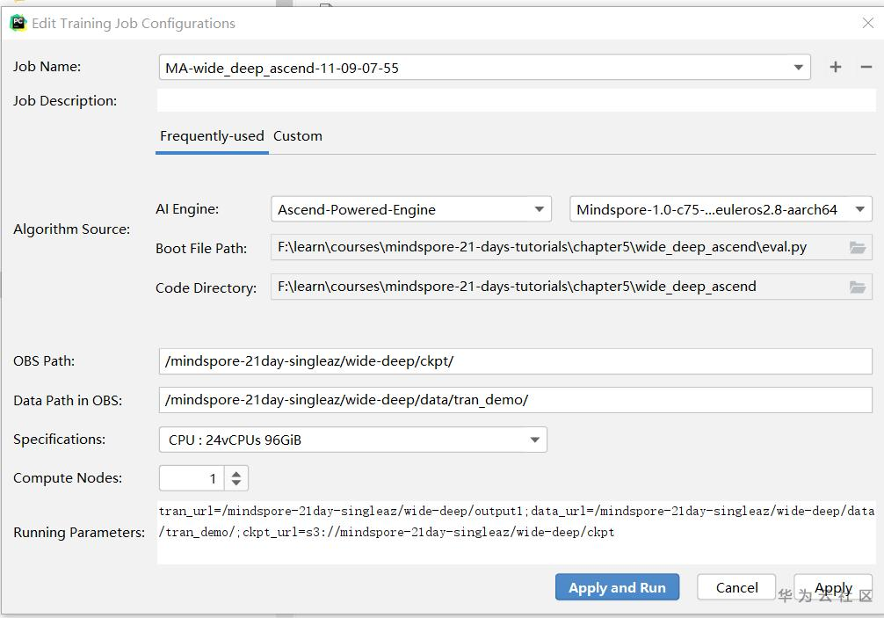Select the Frequently-used tab
The width and height of the screenshot is (884, 618).
coord(212,136)
